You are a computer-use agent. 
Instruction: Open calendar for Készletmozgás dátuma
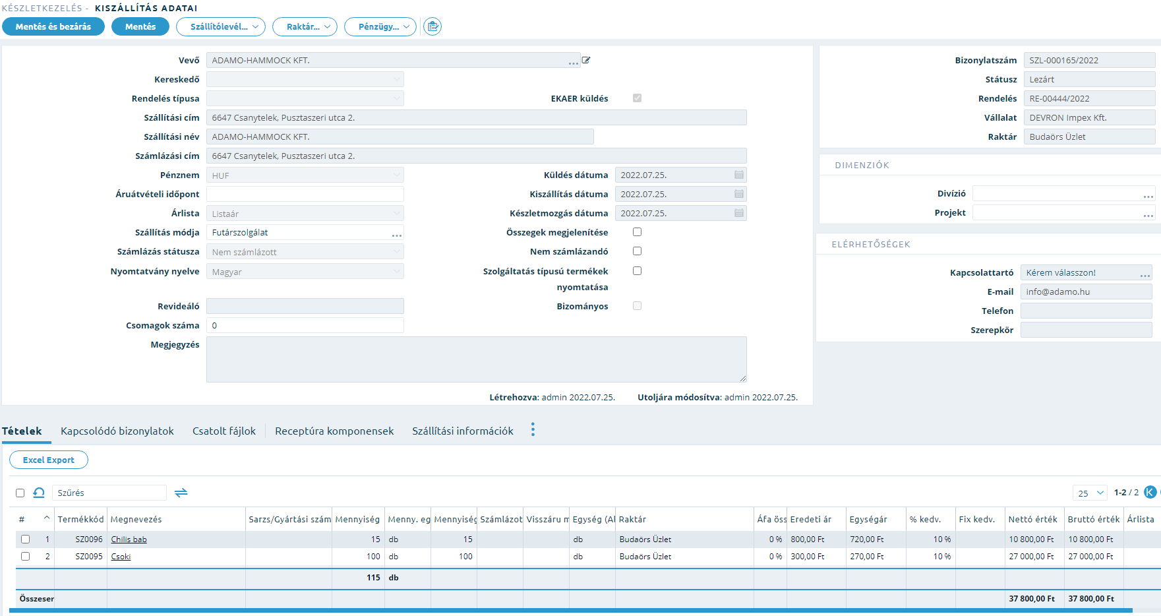[x=739, y=213]
